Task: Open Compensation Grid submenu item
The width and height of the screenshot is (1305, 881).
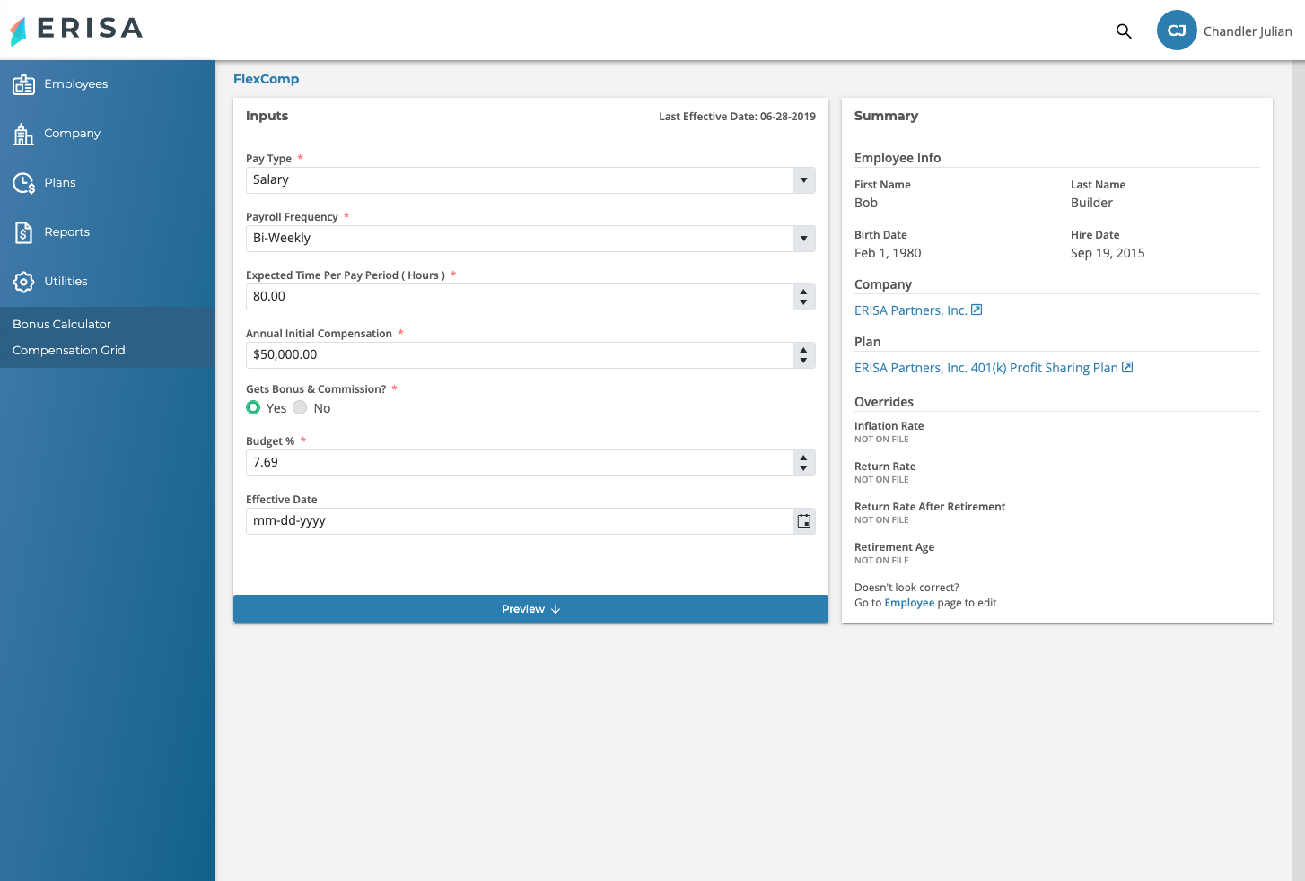Action: point(69,350)
